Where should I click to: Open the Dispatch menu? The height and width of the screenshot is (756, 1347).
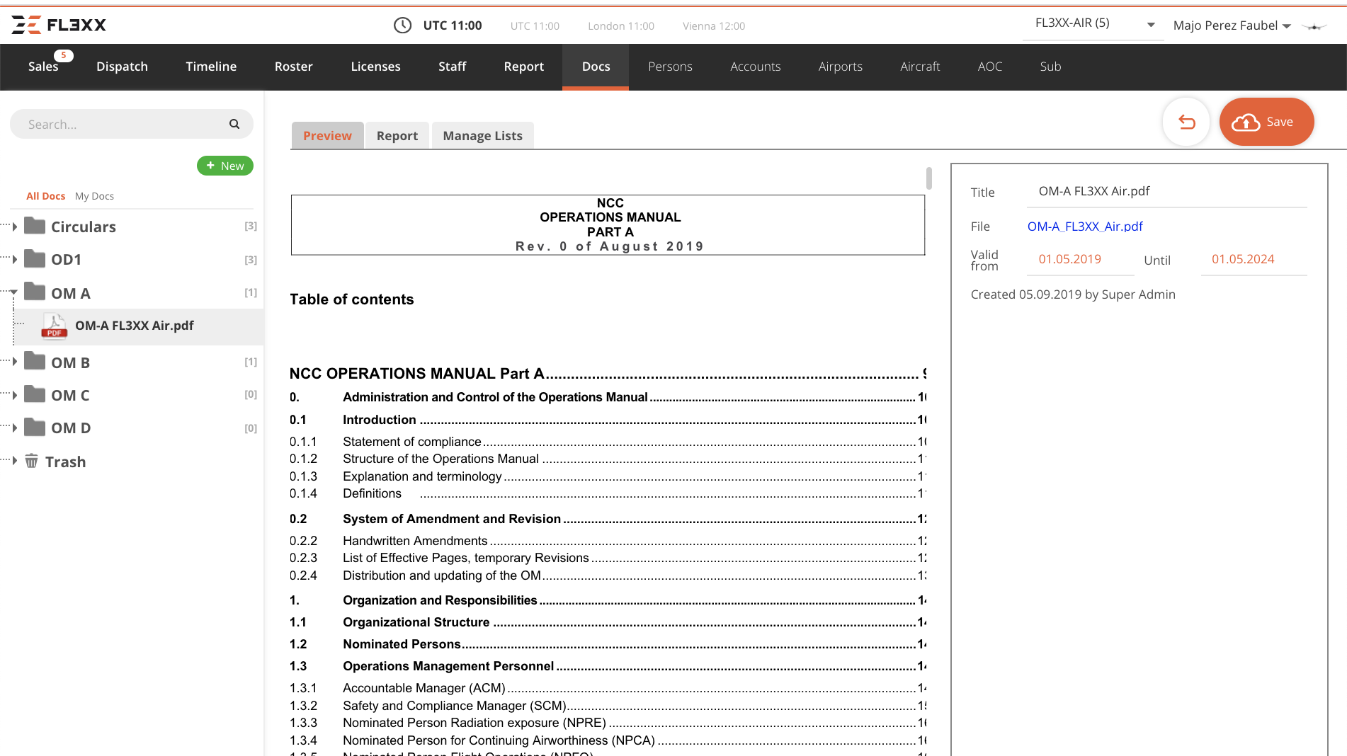click(122, 67)
